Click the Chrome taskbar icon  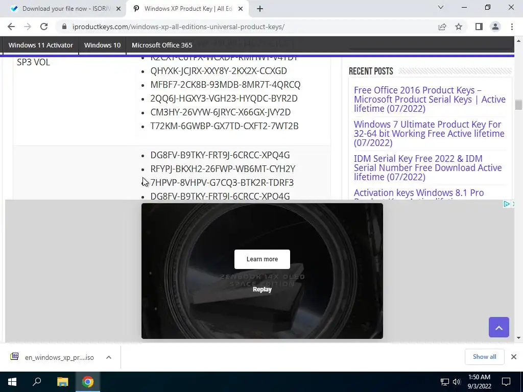click(88, 382)
